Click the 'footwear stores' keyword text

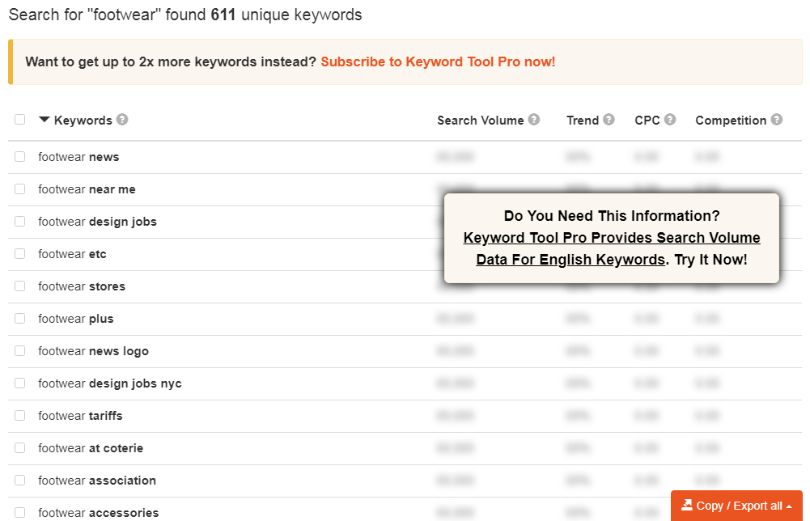coord(82,286)
